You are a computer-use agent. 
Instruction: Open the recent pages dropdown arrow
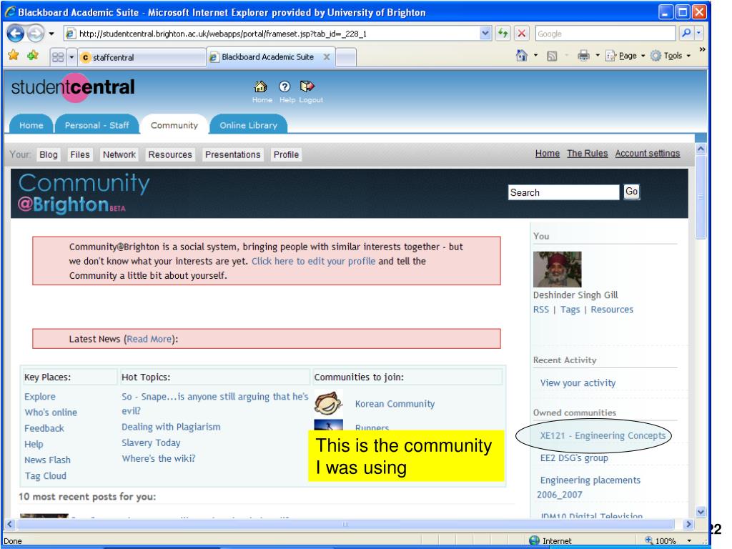coord(51,34)
